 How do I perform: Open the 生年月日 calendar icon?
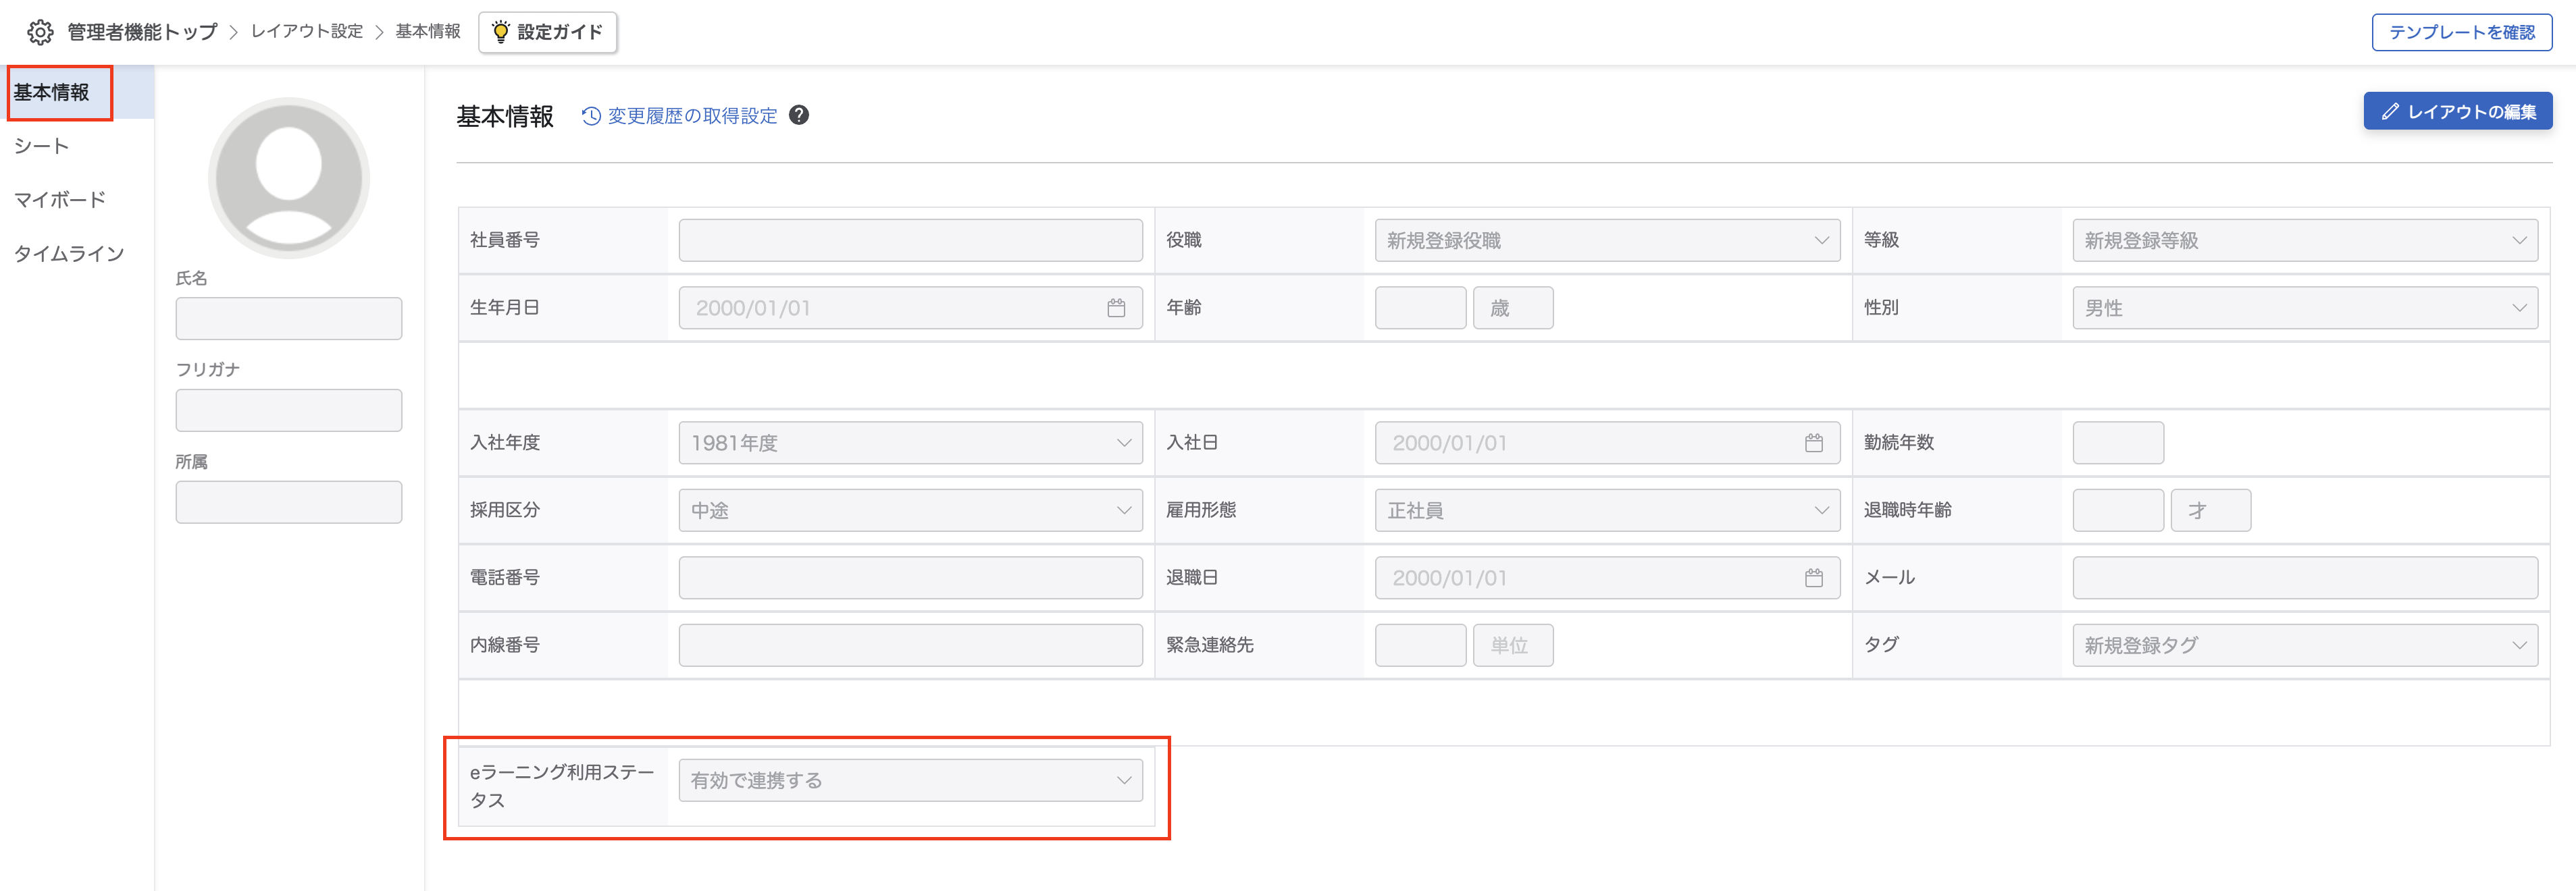1116,308
